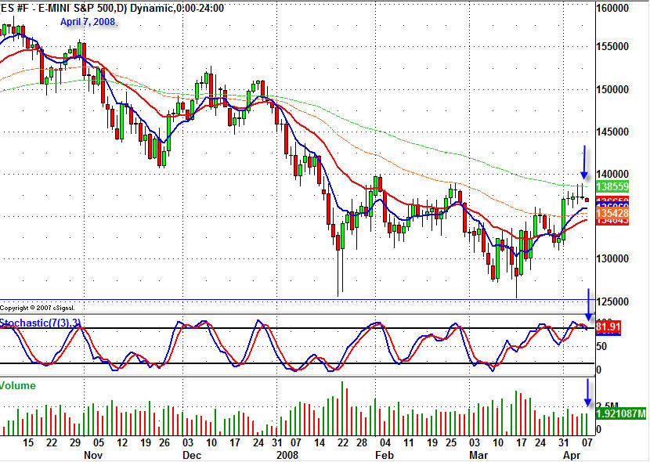Select the Stochastic(7(3),3) indicator label
This screenshot has height=462, width=650.
click(40, 323)
